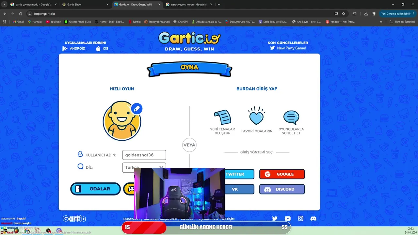
Task: Open a new browser tab
Action: [x=219, y=5]
